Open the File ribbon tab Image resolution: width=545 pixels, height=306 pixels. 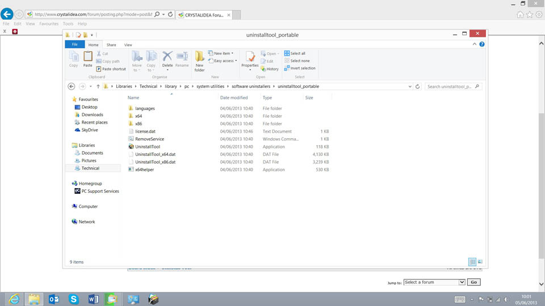click(75, 44)
